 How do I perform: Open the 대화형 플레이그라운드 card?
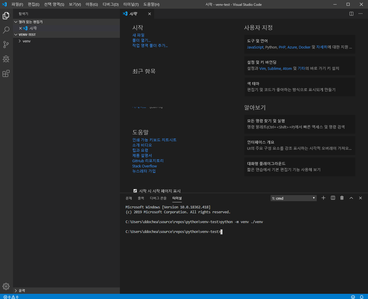pyautogui.click(x=300, y=167)
